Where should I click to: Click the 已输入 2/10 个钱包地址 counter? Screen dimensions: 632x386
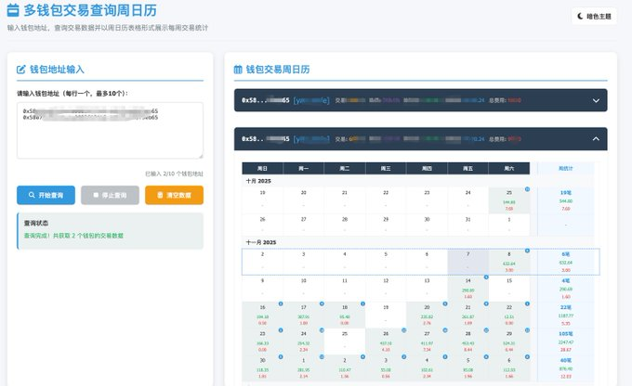pyautogui.click(x=174, y=174)
